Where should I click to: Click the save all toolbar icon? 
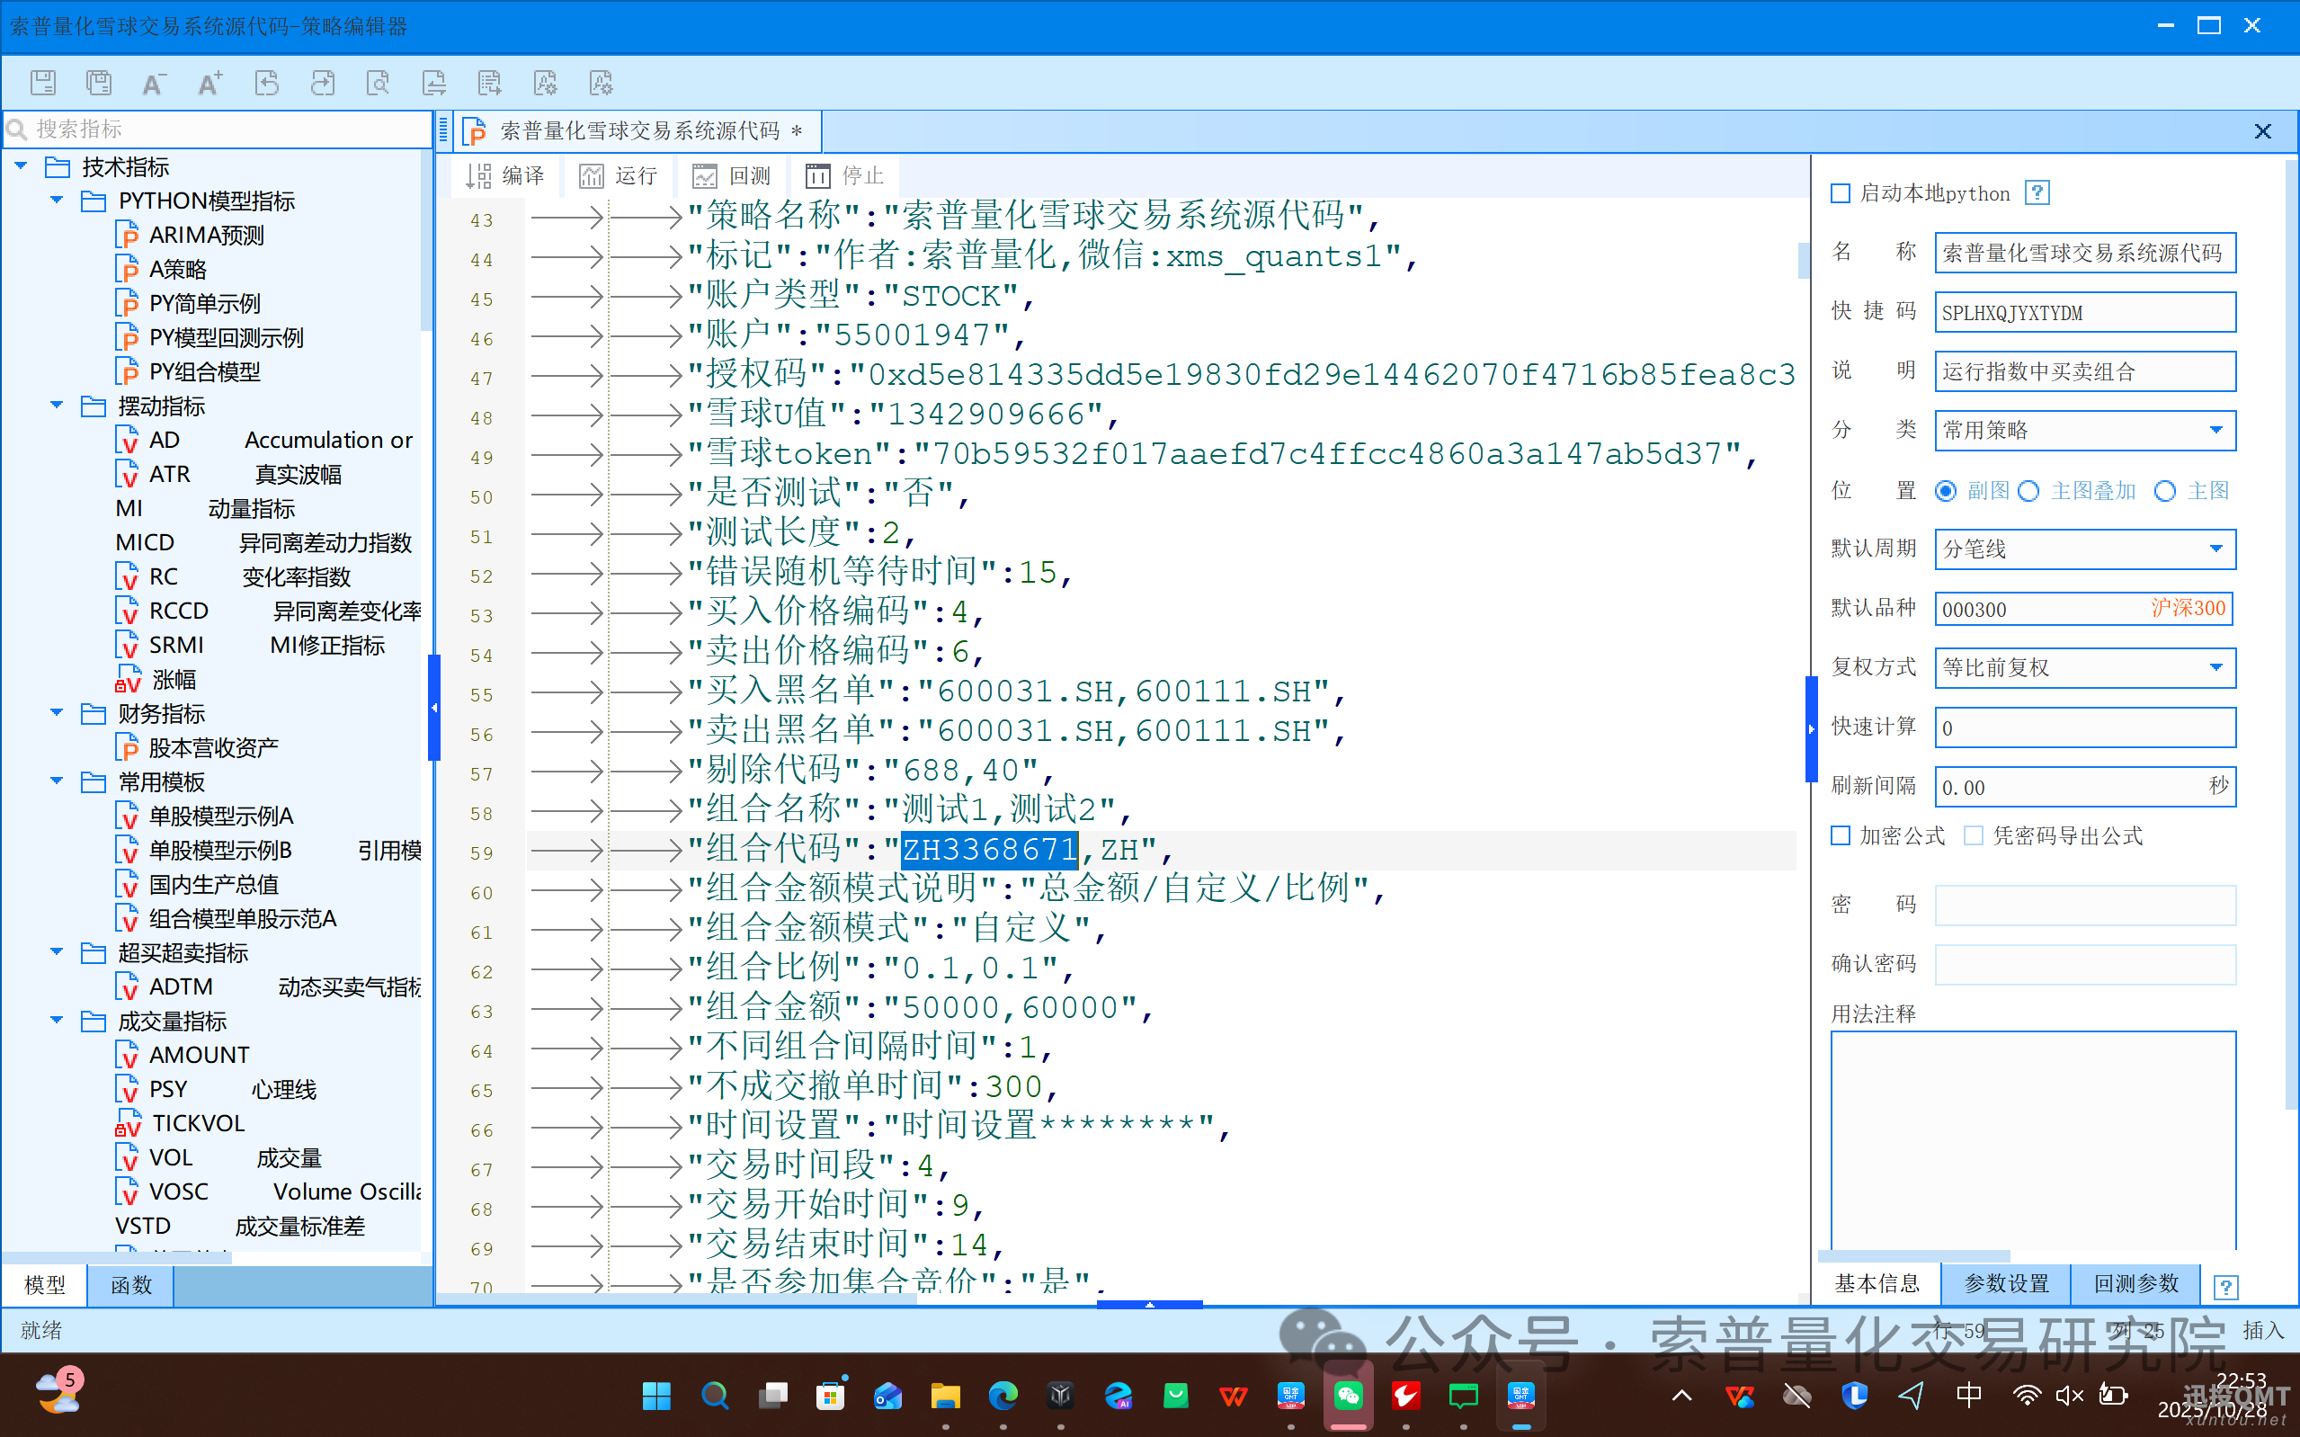(99, 83)
